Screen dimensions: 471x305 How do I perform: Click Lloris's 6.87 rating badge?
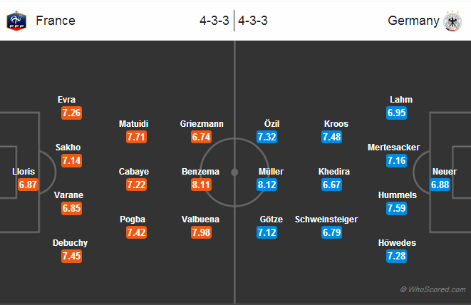tap(28, 185)
